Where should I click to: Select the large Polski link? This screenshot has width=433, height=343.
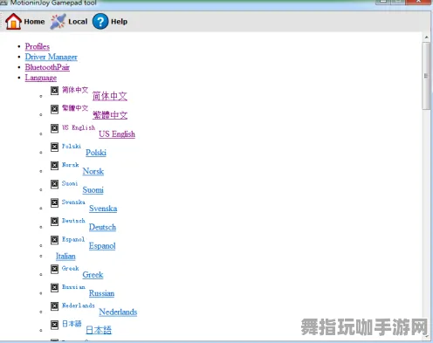coord(96,153)
